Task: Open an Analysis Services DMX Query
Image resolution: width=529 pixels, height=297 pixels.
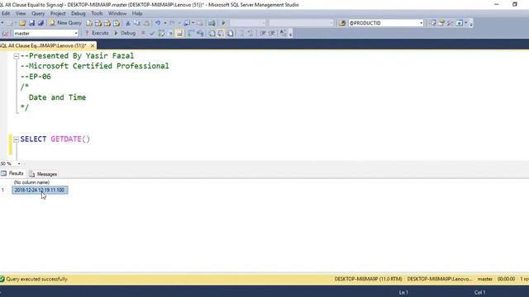Action: tap(107, 23)
